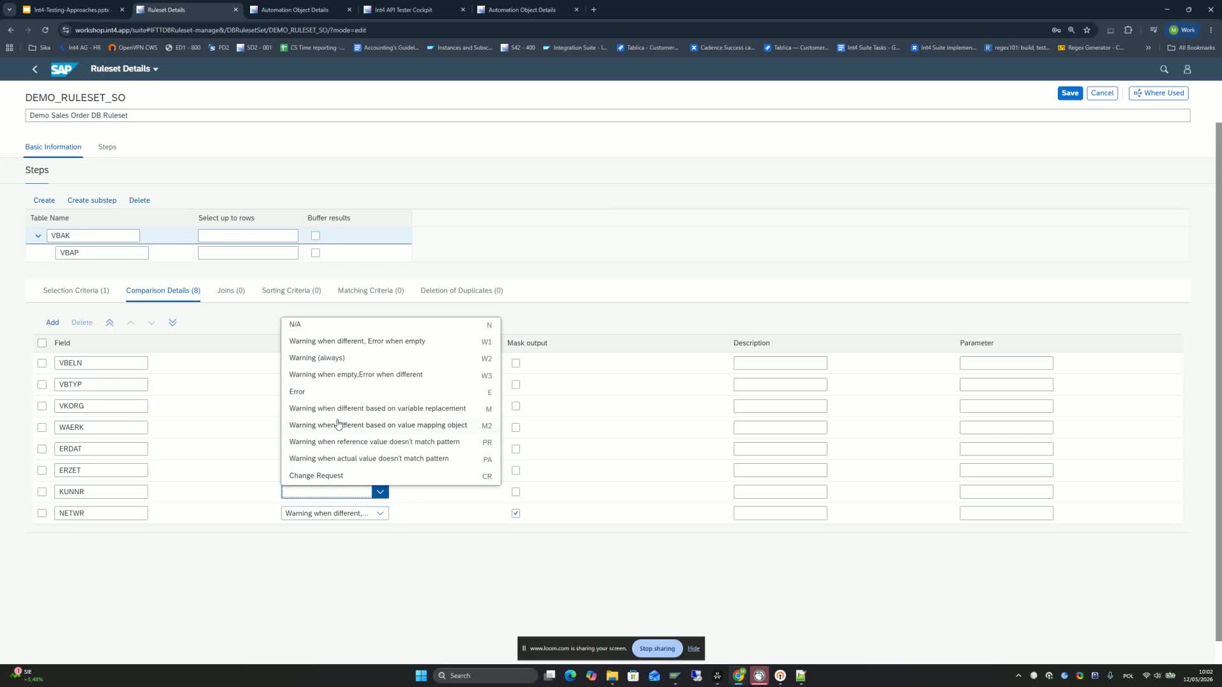Pick 'Warning when actual value doesn't match pattern'
1222x687 pixels.
tap(391, 459)
